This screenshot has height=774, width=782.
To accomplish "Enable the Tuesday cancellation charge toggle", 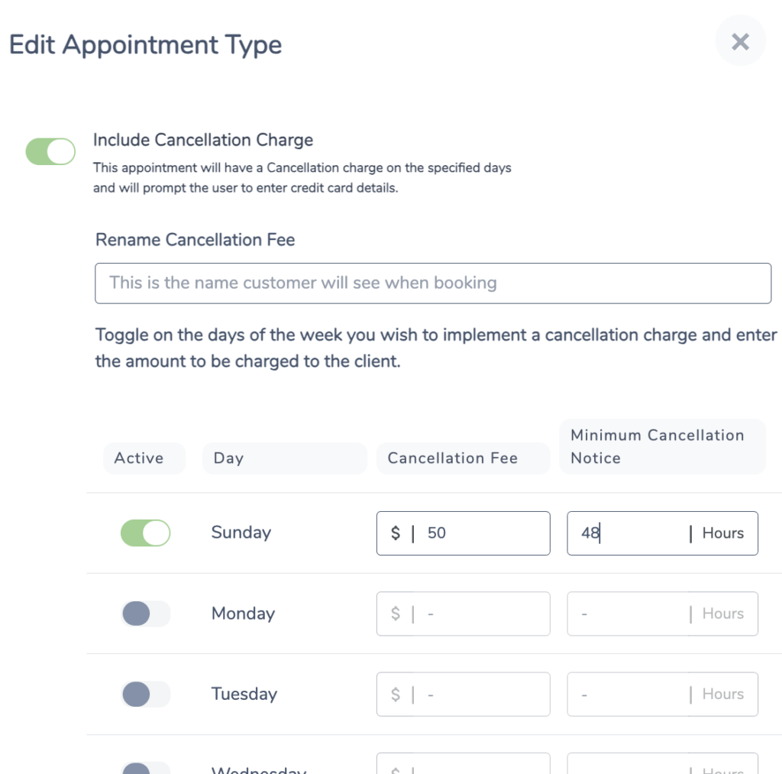I will (145, 694).
